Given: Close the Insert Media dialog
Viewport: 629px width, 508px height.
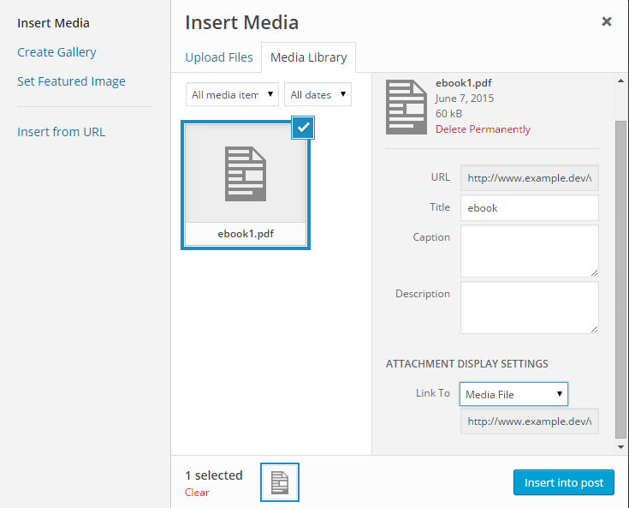Looking at the screenshot, I should coord(607,21).
